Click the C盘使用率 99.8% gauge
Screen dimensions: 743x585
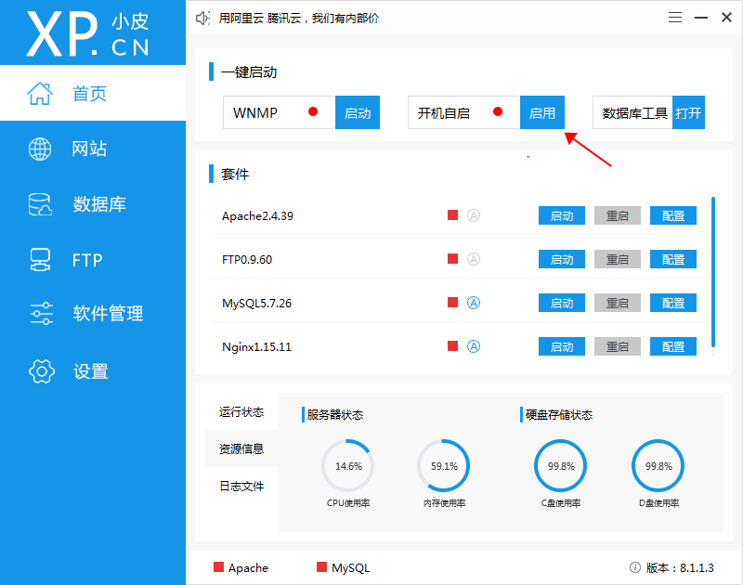561,466
